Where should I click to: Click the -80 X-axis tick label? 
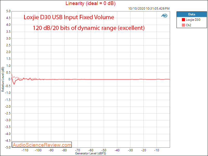[64, 150]
